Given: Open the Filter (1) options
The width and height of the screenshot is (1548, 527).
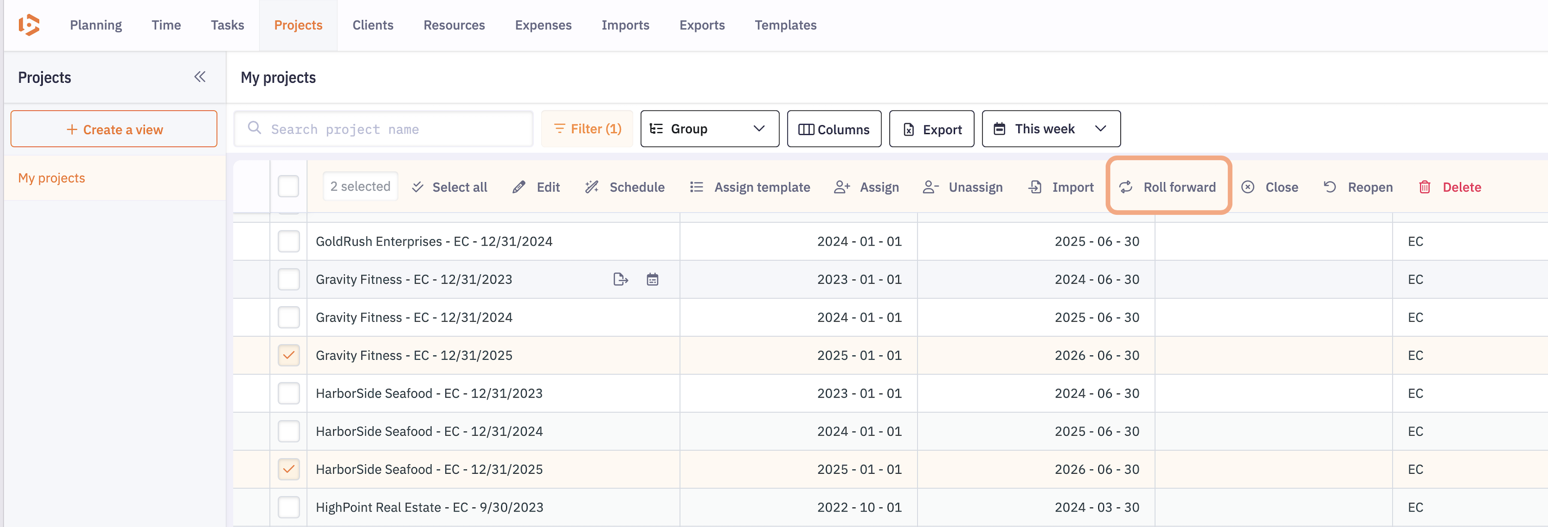Looking at the screenshot, I should 587,129.
